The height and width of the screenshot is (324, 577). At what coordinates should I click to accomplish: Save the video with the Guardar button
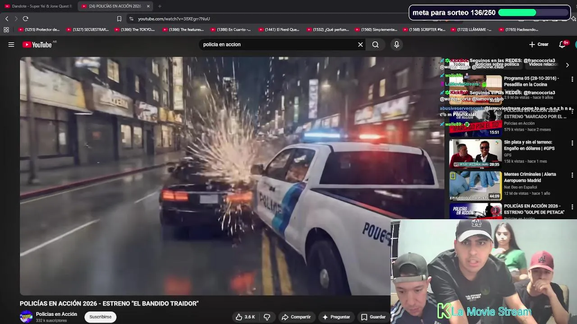(x=373, y=317)
